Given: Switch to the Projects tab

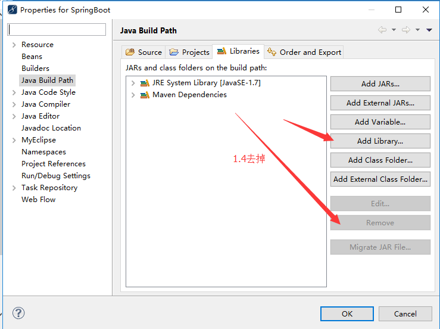Looking at the screenshot, I should pos(189,52).
